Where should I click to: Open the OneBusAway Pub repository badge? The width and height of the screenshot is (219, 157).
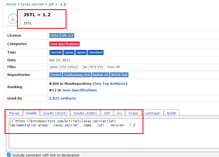77,75
